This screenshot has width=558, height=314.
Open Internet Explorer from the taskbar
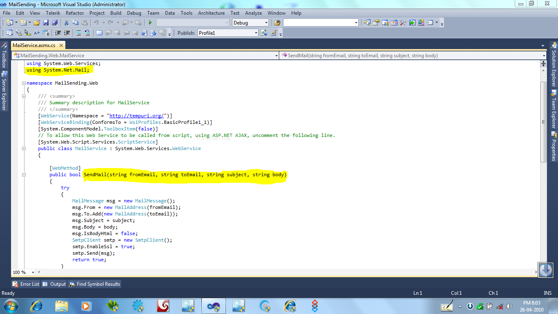pos(37,305)
